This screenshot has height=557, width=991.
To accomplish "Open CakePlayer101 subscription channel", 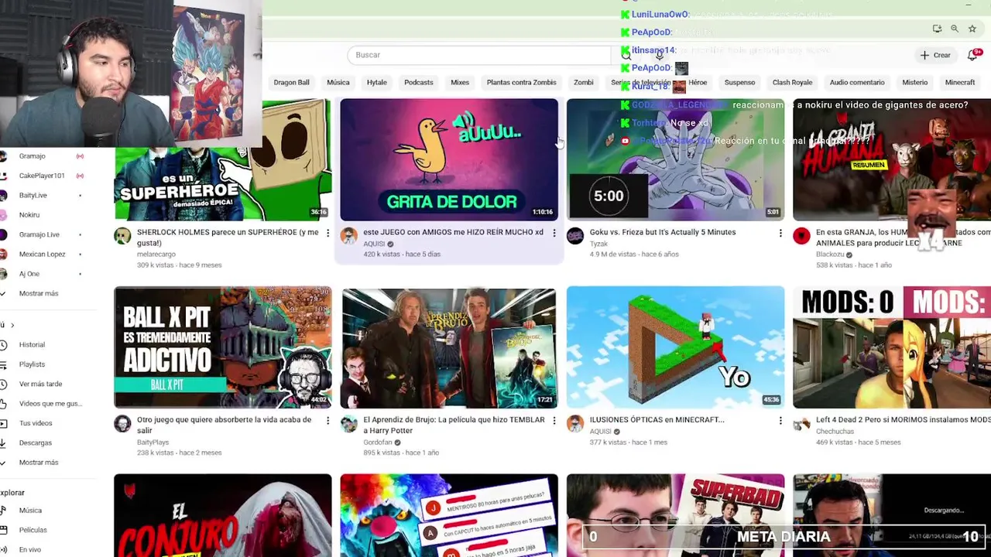I will [43, 176].
